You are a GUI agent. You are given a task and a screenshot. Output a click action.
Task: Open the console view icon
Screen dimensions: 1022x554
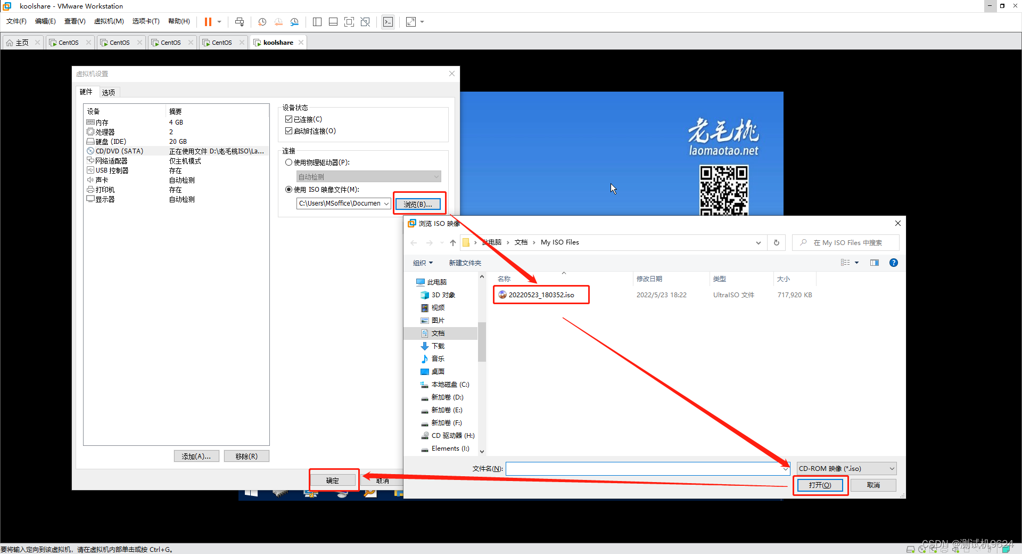coord(388,22)
